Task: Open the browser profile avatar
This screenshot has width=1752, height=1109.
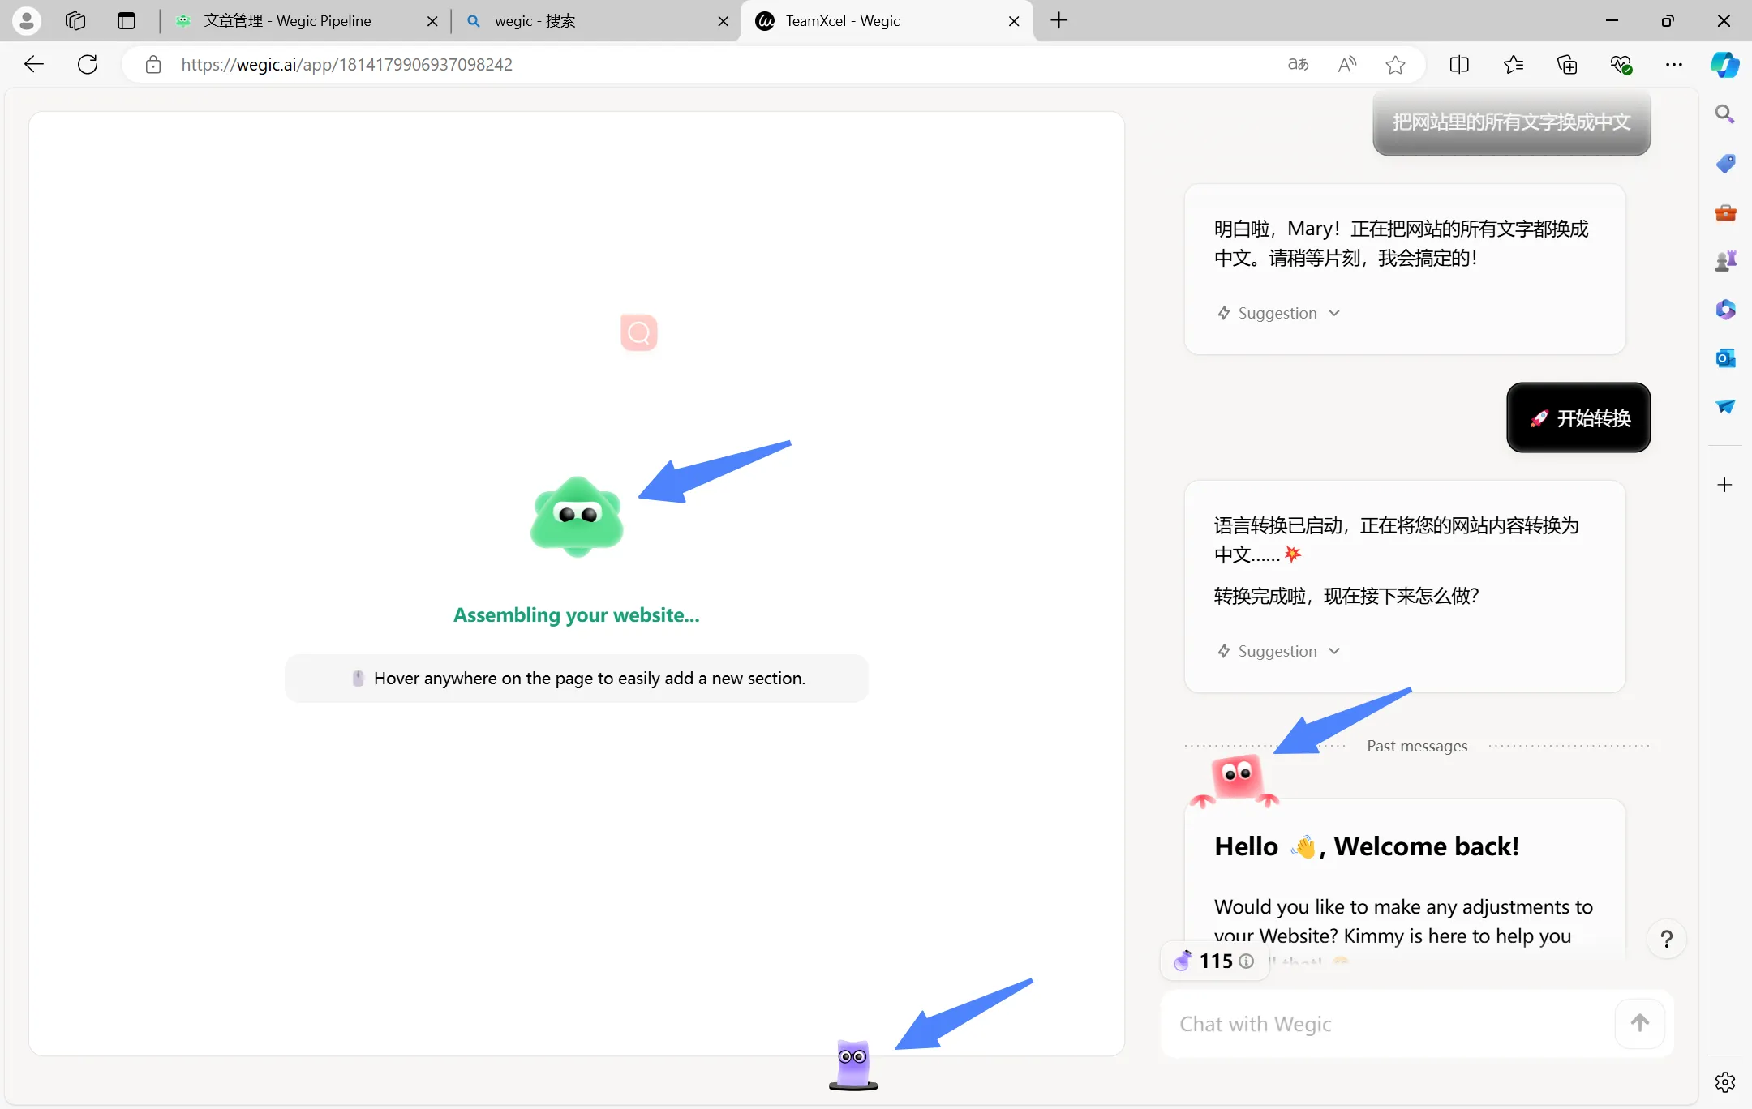Action: tap(27, 20)
